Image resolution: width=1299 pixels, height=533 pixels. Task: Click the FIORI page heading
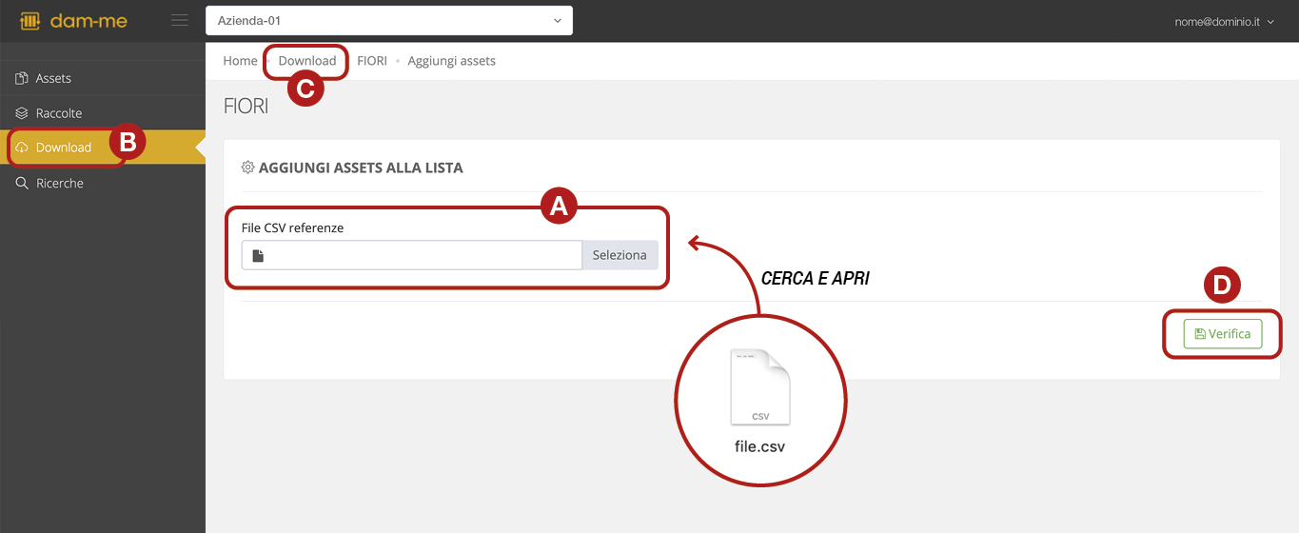(246, 107)
